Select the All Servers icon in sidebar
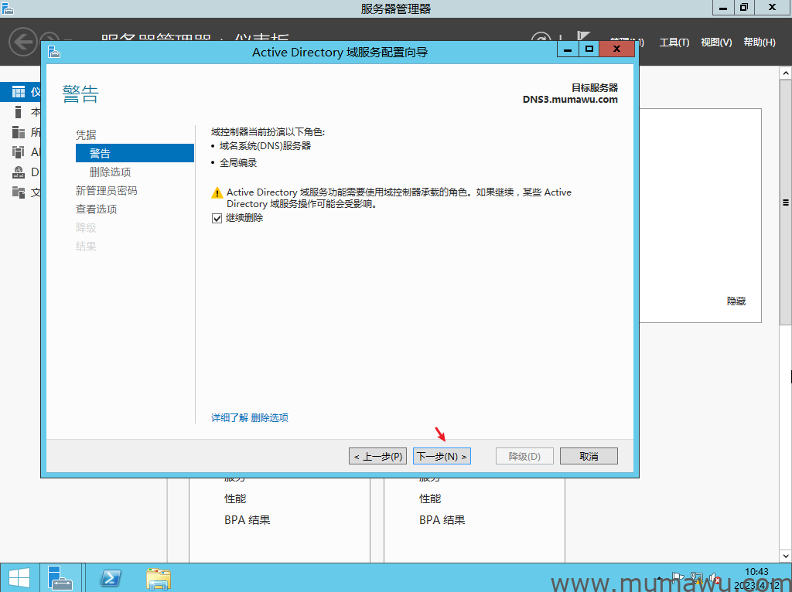 click(19, 132)
